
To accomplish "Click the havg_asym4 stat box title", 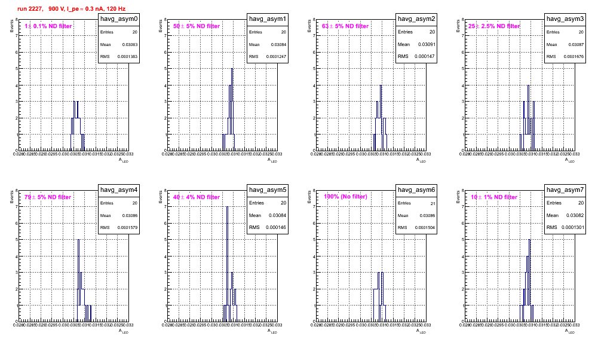I will 119,190.
